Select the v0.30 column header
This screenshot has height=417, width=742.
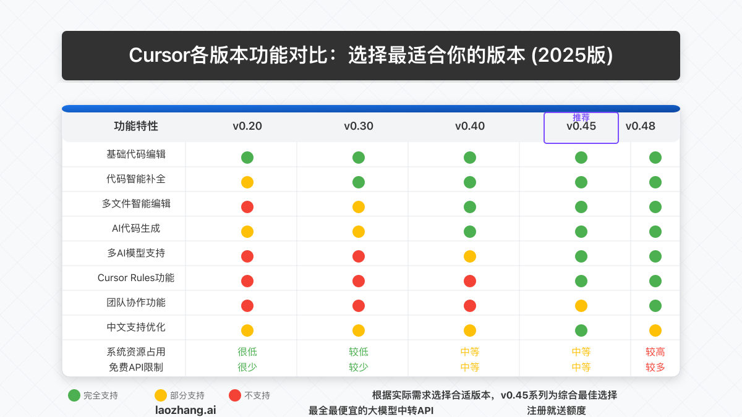pyautogui.click(x=359, y=126)
